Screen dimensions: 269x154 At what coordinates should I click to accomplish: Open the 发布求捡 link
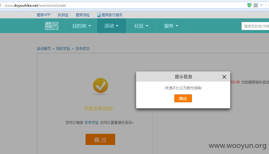[91, 122]
